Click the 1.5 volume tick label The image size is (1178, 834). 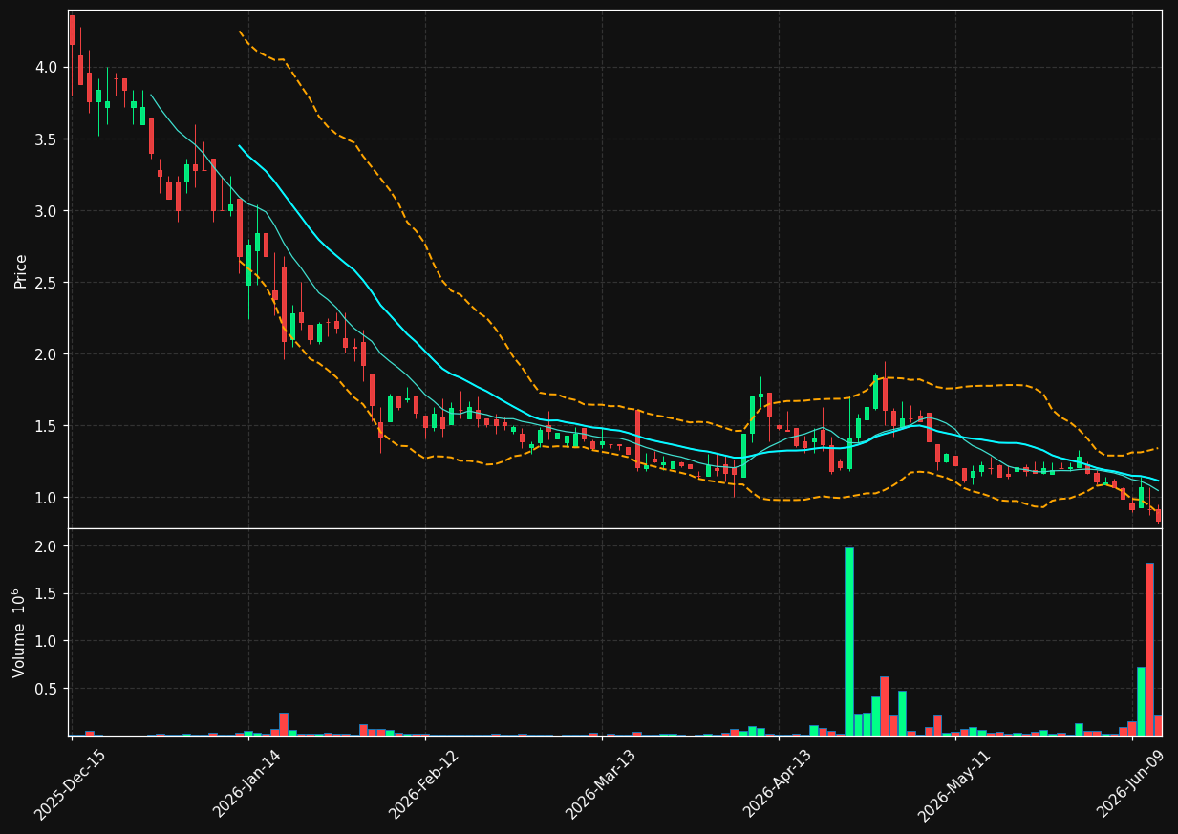coord(47,593)
